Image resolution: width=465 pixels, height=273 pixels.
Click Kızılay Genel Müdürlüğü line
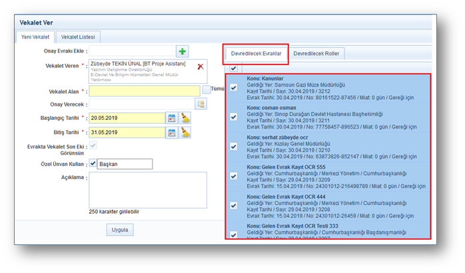pyautogui.click(x=288, y=144)
